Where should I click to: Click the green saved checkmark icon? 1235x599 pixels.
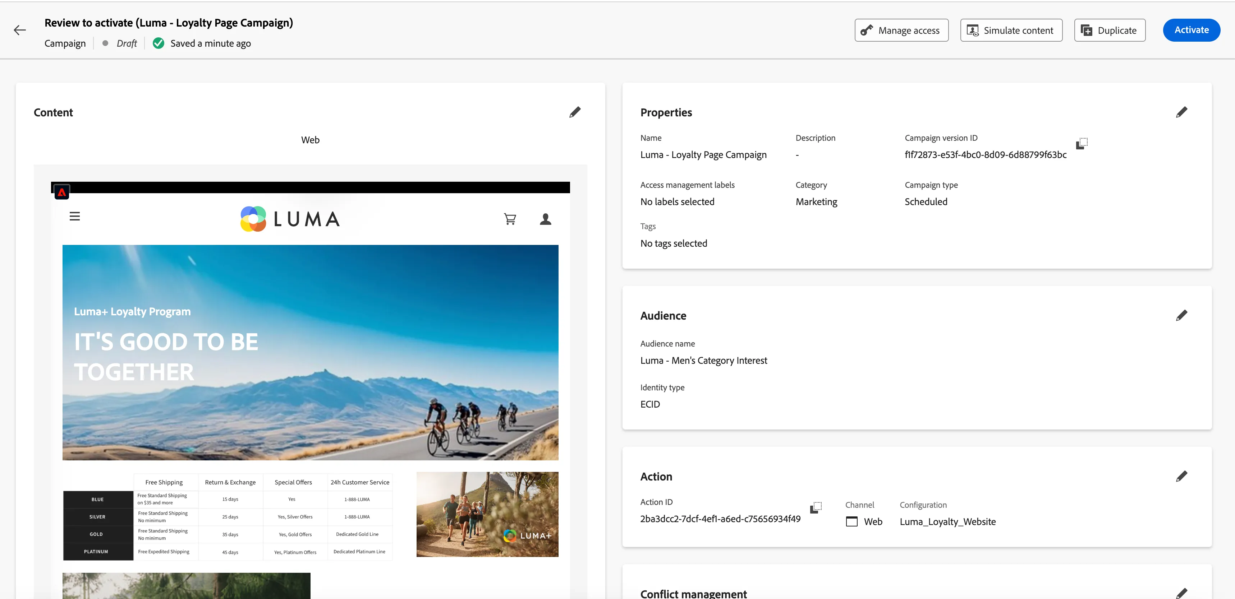coord(158,43)
